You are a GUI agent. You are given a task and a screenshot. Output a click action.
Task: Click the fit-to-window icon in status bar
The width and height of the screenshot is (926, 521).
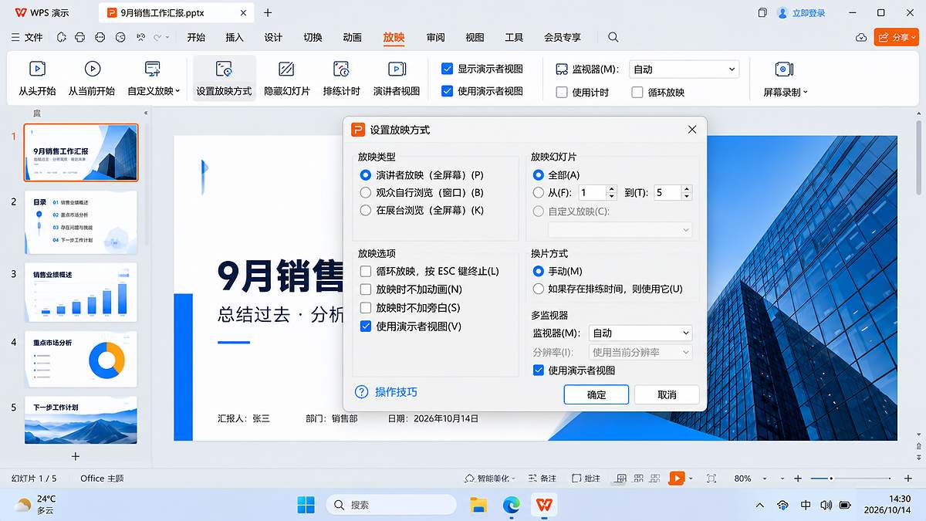pyautogui.click(x=711, y=479)
